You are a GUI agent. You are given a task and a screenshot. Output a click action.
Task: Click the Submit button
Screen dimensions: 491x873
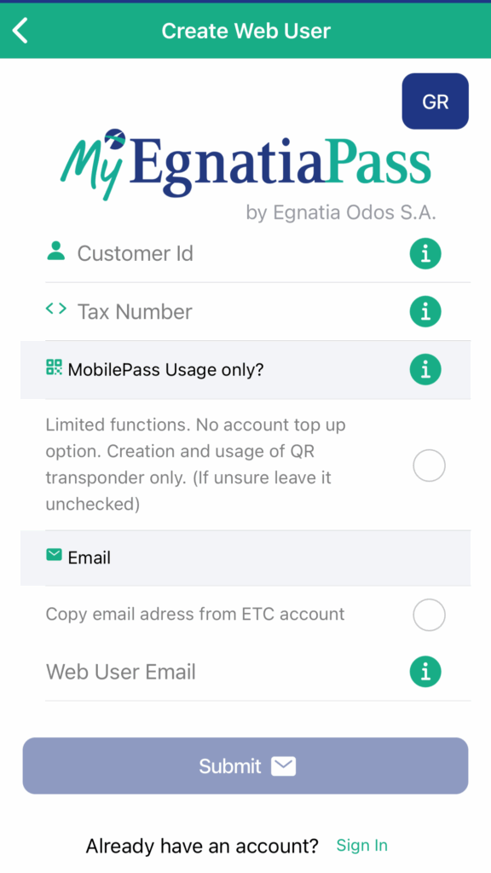tap(245, 766)
